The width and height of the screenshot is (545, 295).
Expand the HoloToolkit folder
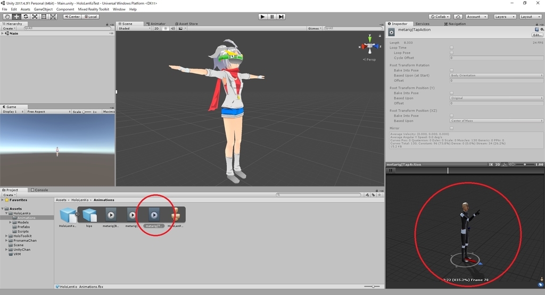[6, 236]
